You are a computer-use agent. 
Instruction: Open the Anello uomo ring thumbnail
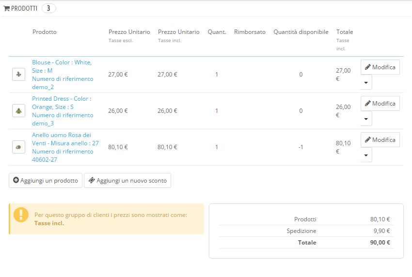pyautogui.click(x=18, y=147)
